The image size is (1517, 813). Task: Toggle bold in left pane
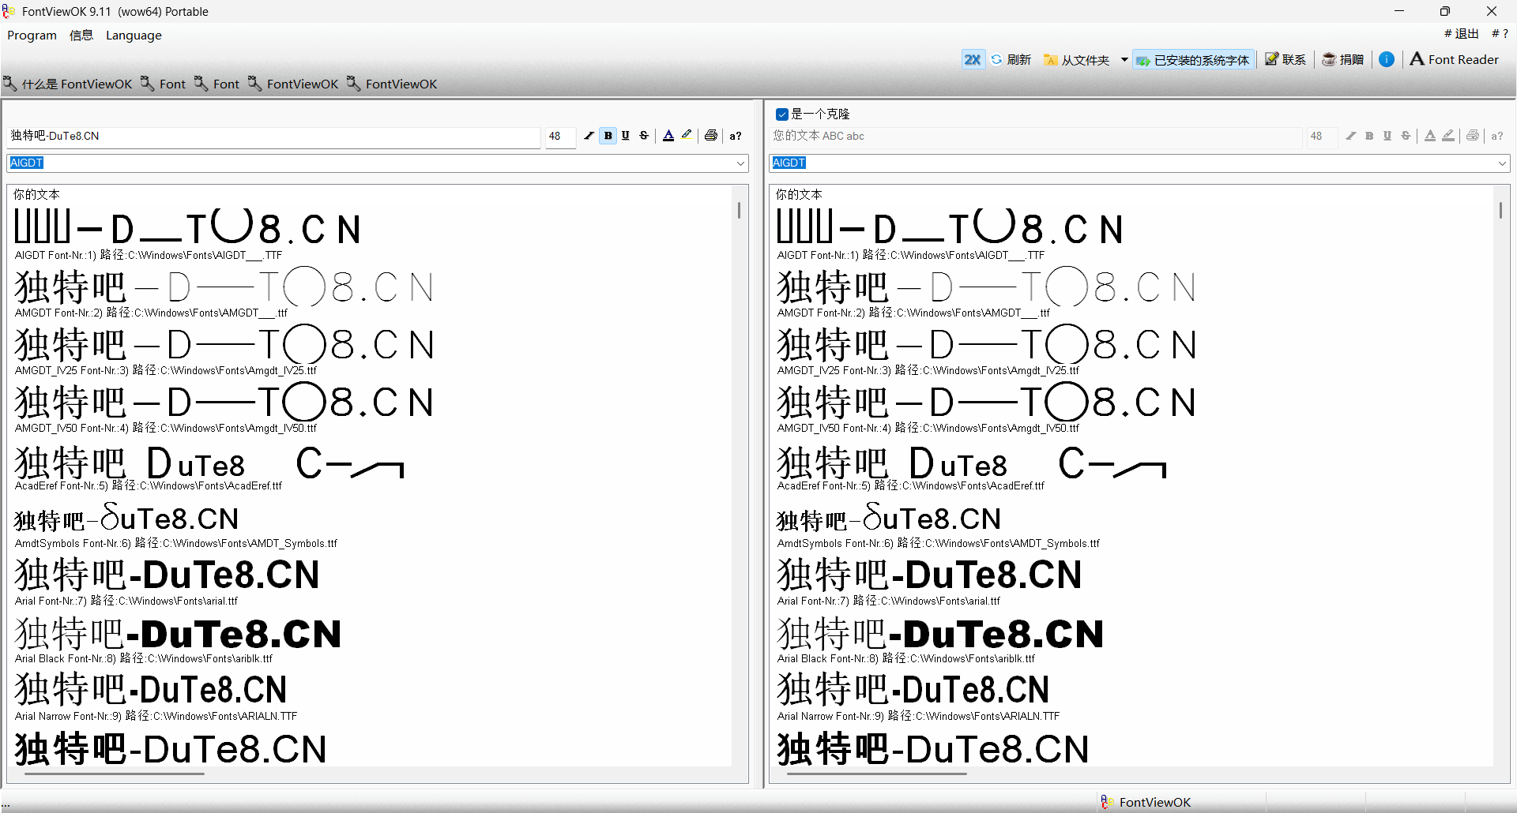tap(608, 136)
